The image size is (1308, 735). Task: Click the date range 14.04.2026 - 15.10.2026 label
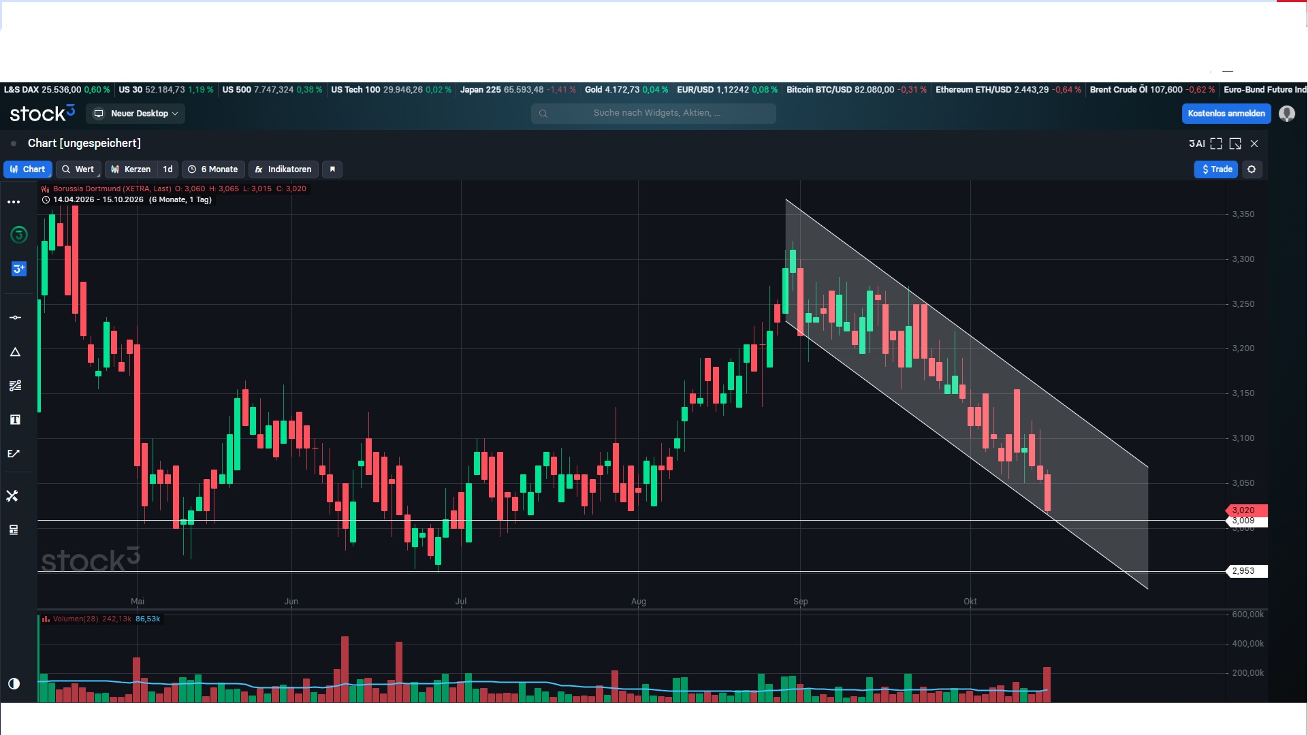(98, 200)
